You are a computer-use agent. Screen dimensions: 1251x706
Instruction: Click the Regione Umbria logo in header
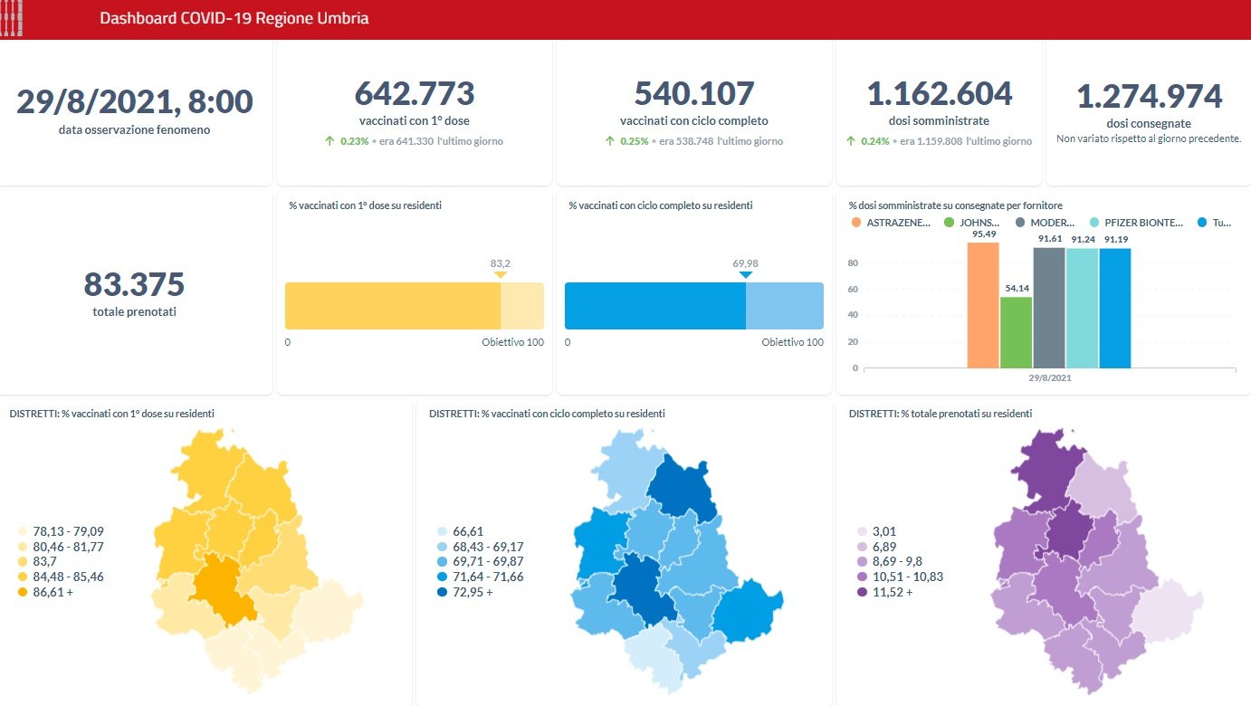point(11,19)
